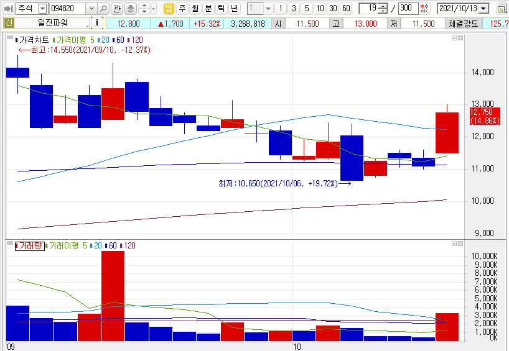Switch to 년 yearly chart tab
Screen dimensions: 509x351
(234, 9)
